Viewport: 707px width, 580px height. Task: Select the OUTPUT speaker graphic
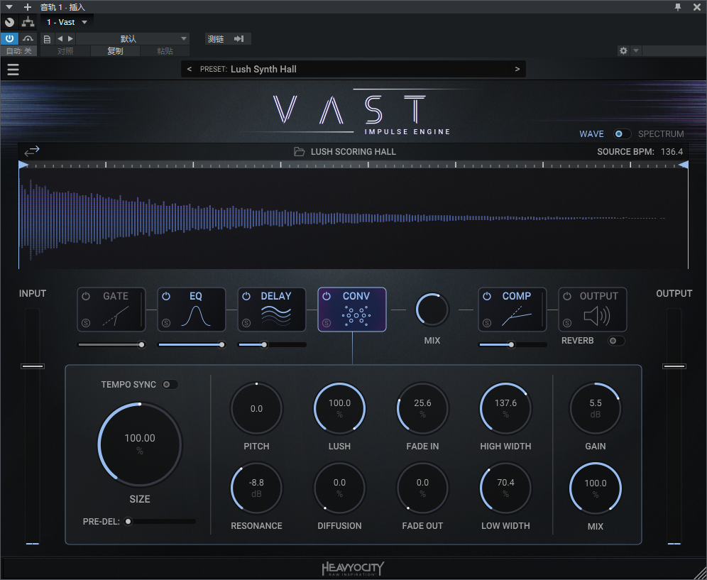(x=597, y=316)
